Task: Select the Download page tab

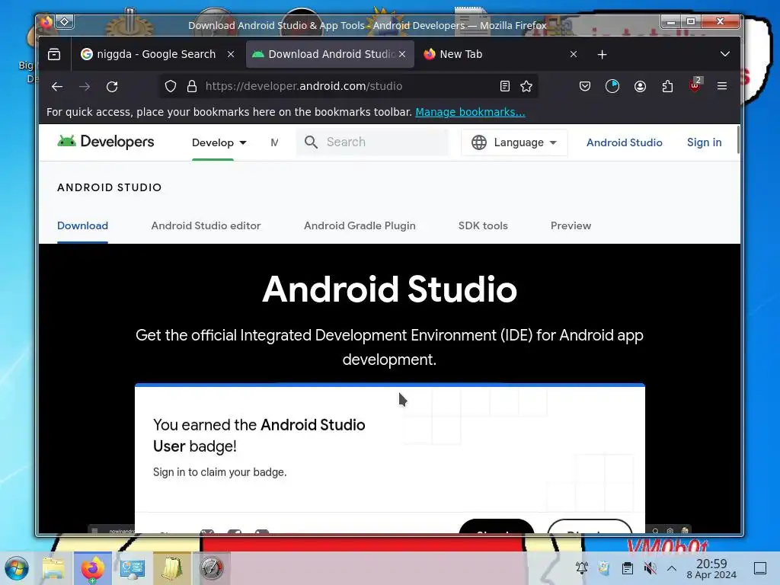Action: click(x=82, y=225)
